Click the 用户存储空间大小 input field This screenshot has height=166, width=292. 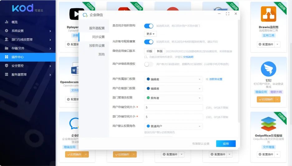tap(173, 107)
